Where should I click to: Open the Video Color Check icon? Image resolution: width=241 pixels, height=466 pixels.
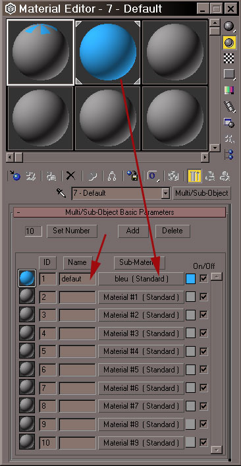pos(229,90)
